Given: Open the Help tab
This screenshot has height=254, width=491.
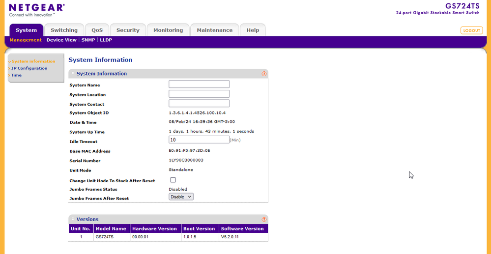Looking at the screenshot, I should coord(253,30).
